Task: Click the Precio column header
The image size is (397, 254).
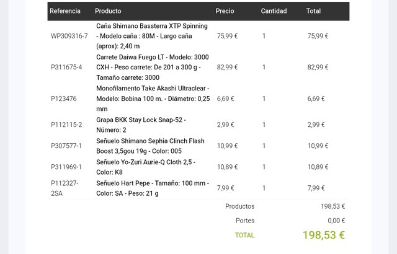Action: point(225,11)
